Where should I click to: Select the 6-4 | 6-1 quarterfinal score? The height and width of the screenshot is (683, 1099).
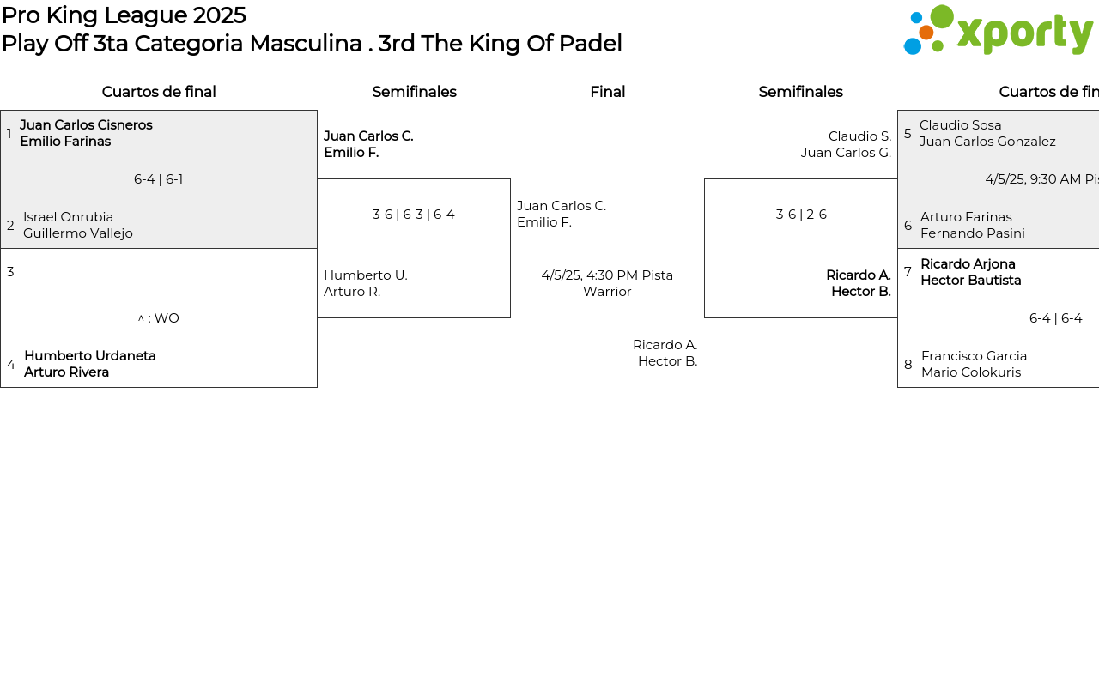tap(158, 179)
